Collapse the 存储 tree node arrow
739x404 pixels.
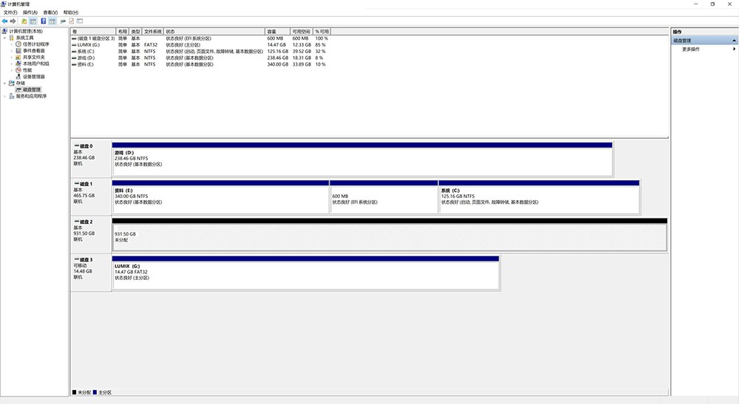[x=5, y=83]
